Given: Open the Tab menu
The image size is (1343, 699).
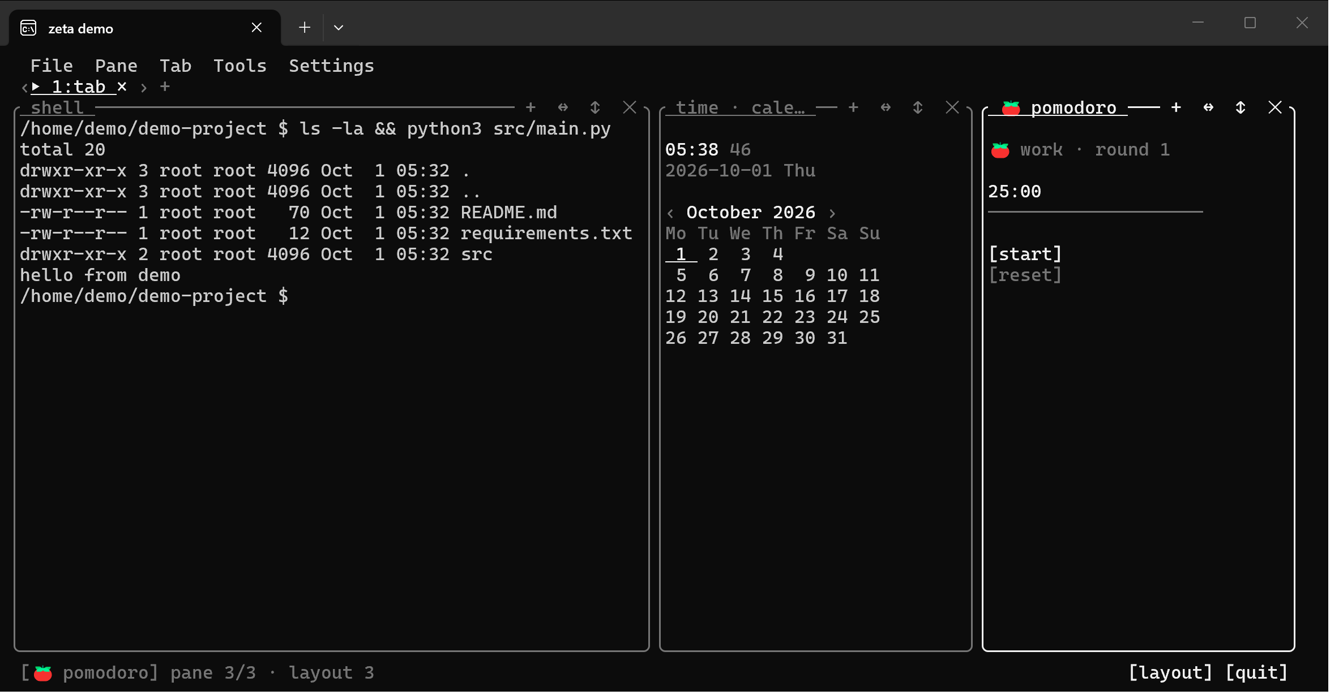Looking at the screenshot, I should [176, 66].
